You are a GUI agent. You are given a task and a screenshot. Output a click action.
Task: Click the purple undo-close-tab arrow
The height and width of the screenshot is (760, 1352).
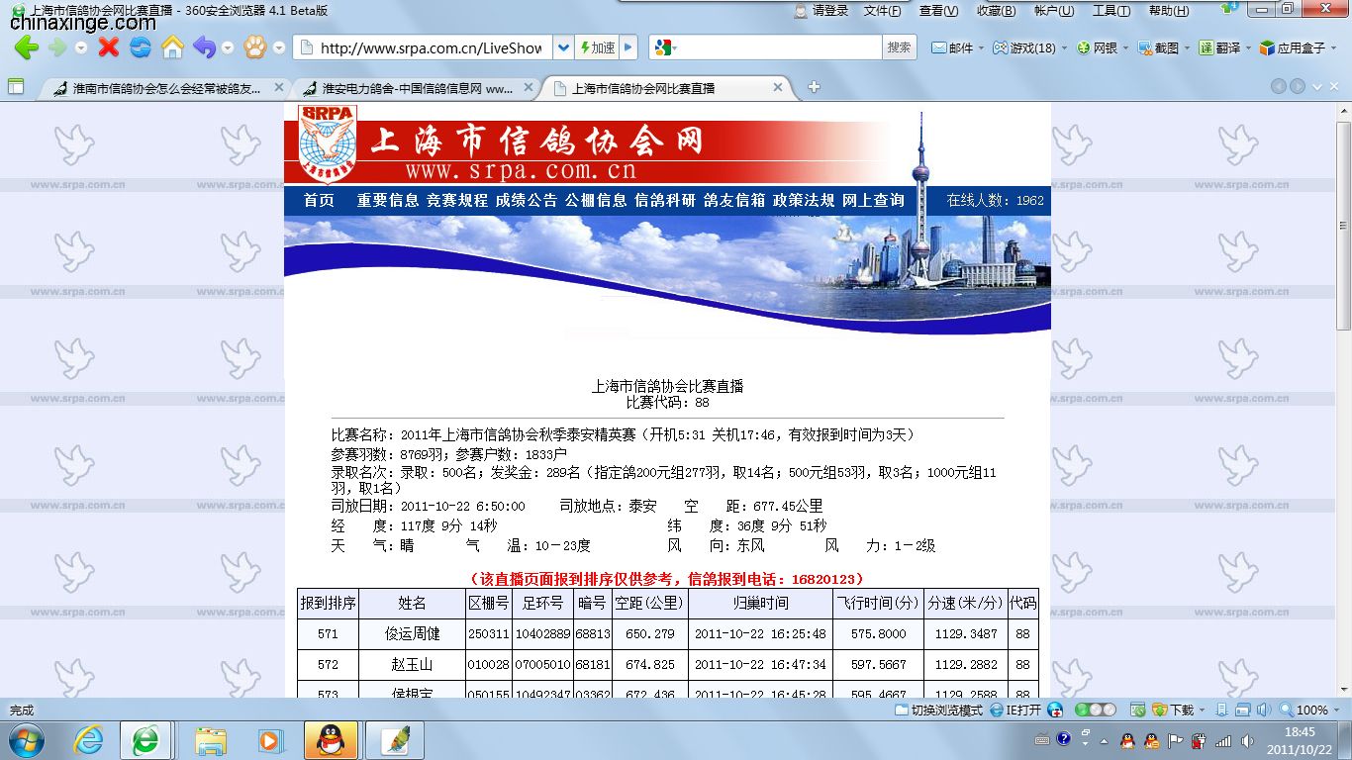204,47
